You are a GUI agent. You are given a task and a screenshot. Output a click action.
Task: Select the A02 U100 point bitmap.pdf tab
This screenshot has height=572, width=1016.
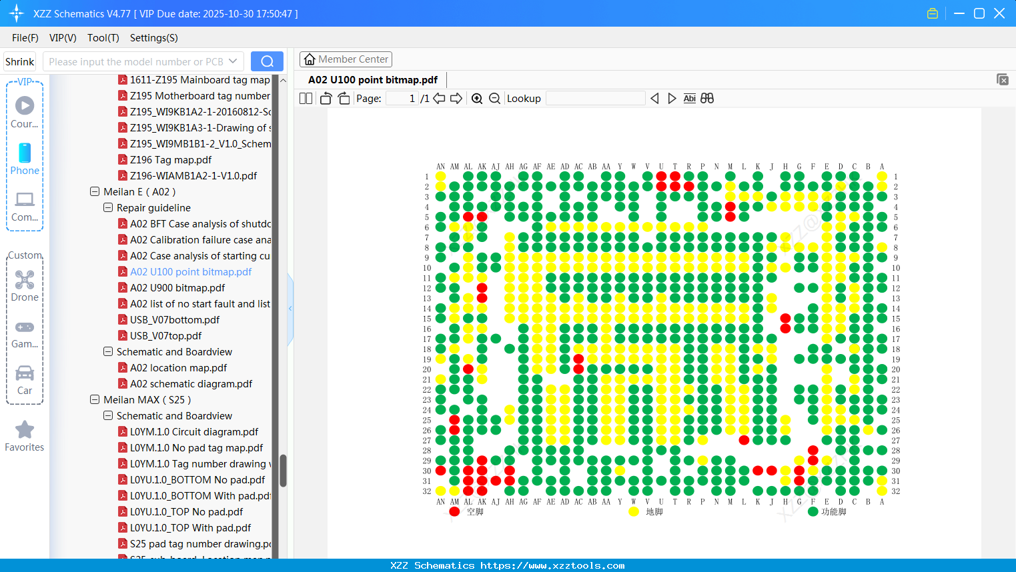373,80
